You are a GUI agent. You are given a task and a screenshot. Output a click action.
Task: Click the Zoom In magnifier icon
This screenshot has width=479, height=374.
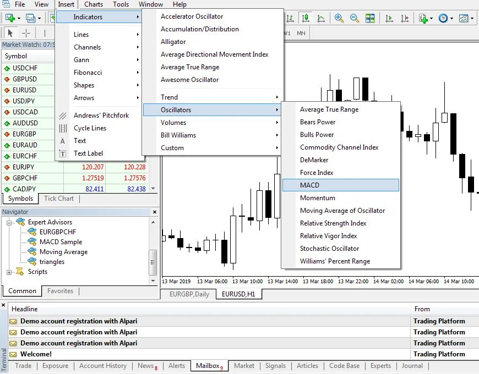coord(339,18)
